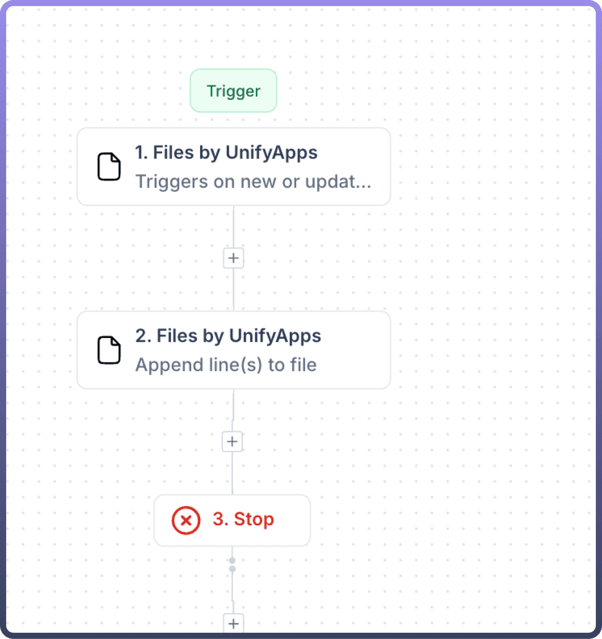The height and width of the screenshot is (639, 602).
Task: Open the '2. Files by UnifyApps' title
Action: 228,336
